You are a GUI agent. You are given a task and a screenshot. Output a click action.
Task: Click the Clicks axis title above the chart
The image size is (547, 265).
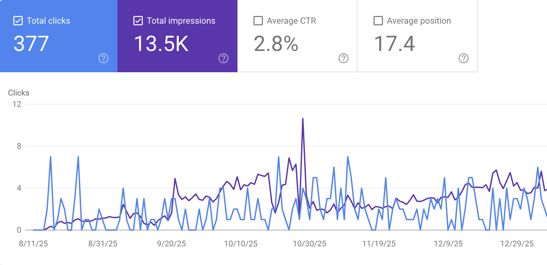tap(19, 93)
